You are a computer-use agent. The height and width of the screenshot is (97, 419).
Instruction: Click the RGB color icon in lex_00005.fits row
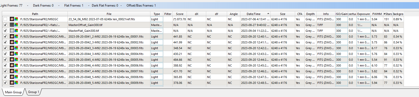point(16,60)
